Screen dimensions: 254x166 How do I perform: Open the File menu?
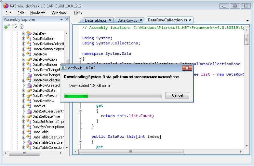[x=8, y=13]
